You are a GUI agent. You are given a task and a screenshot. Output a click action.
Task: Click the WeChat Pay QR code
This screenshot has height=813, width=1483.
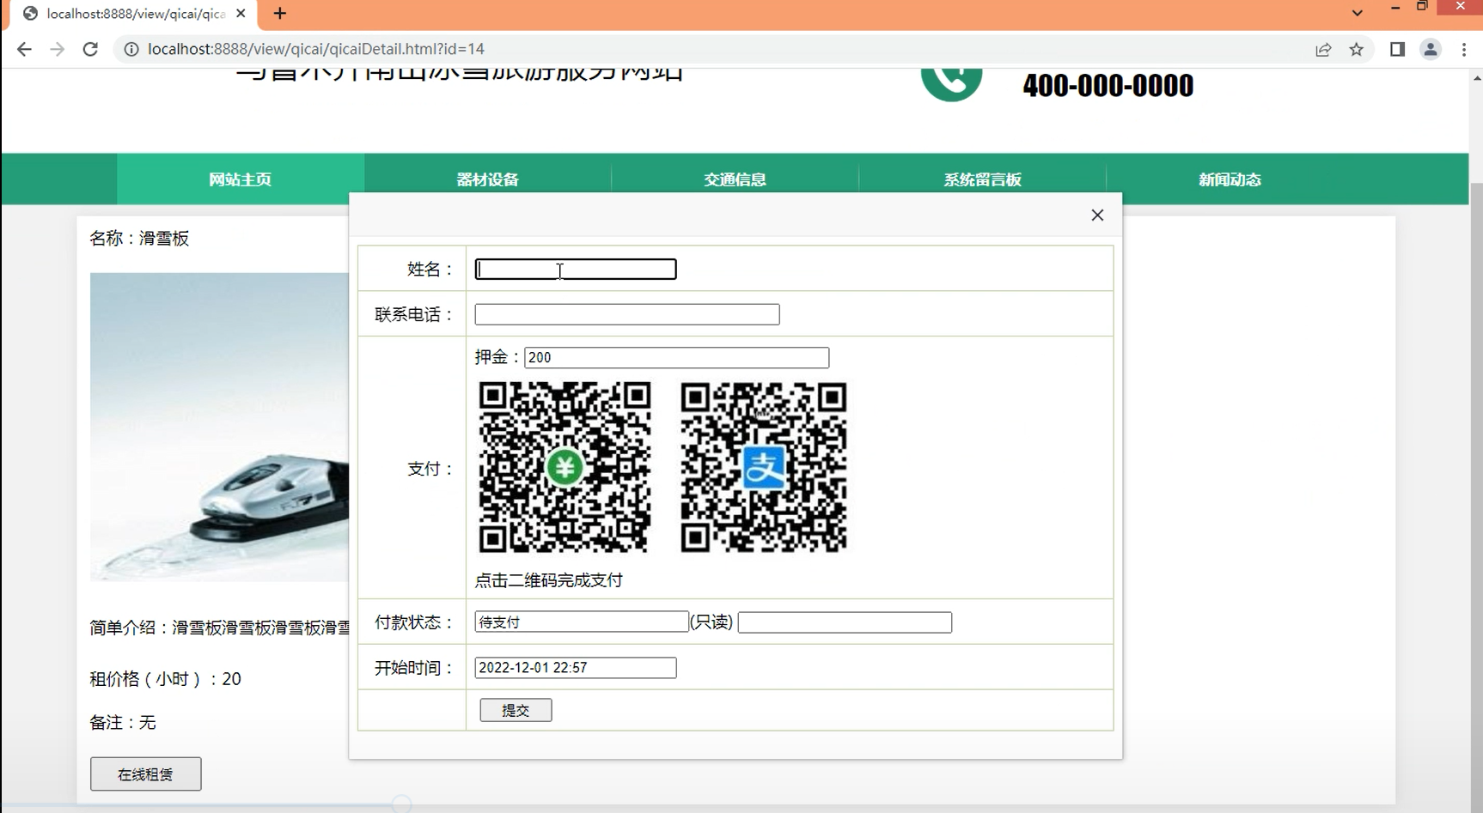564,467
